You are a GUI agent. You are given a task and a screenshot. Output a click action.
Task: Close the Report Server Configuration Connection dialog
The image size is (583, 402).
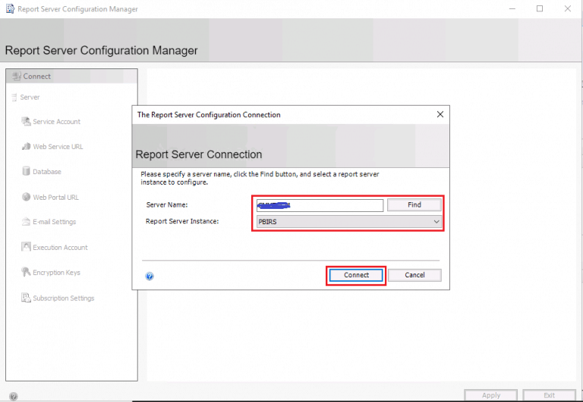pos(440,114)
